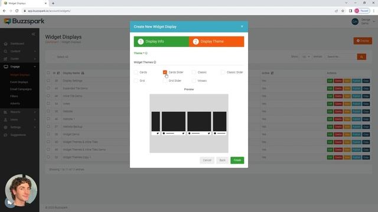378x212 pixels.
Task: Uncheck the Cards Slider theme checkbox
Action: point(165,72)
